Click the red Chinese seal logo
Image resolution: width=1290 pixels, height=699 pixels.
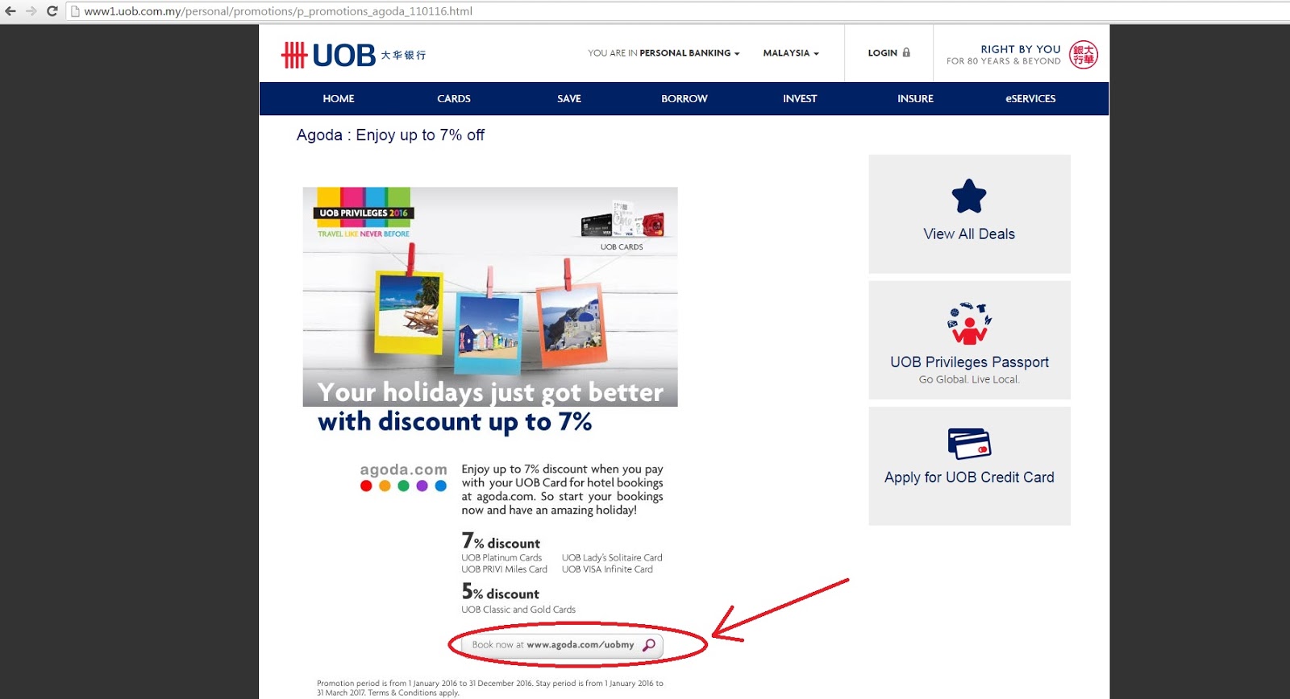click(x=1084, y=55)
